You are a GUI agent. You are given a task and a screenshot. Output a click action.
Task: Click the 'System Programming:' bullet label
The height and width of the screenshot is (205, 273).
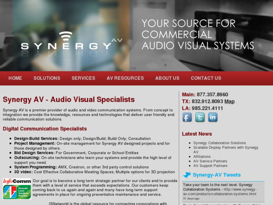click(36, 167)
